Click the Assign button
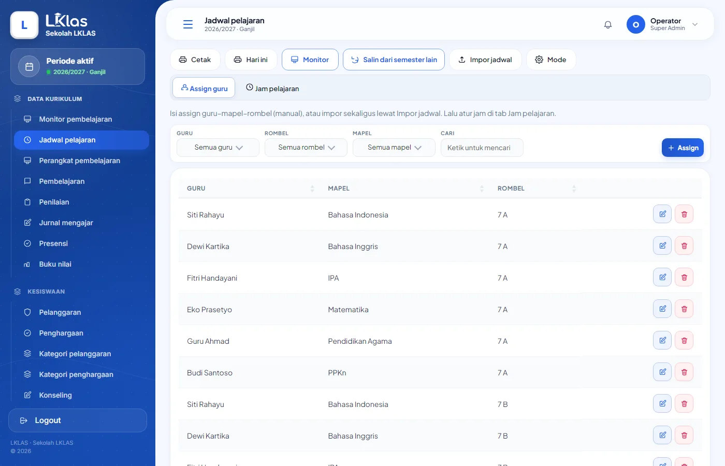The height and width of the screenshot is (466, 725). [683, 148]
